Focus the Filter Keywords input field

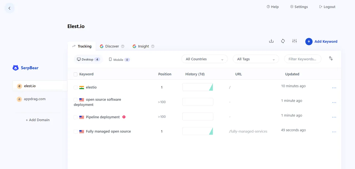click(303, 59)
